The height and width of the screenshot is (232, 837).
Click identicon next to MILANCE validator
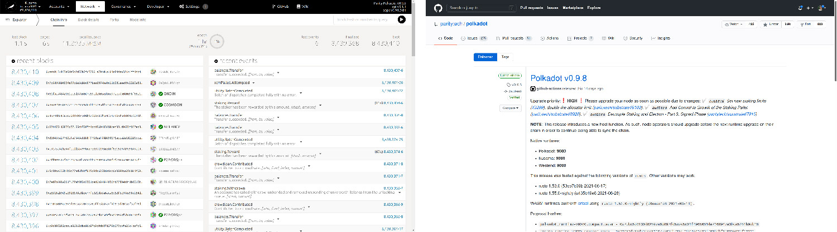(153, 126)
